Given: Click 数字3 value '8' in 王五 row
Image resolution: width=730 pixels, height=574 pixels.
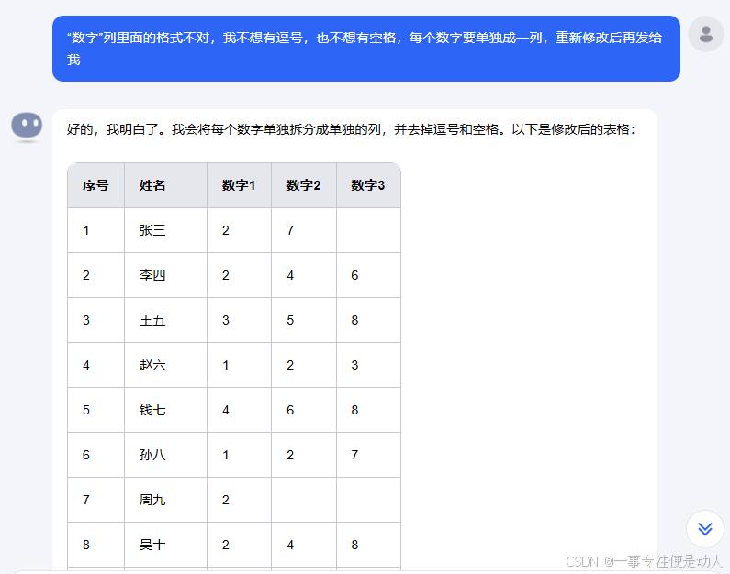Looking at the screenshot, I should [368, 320].
